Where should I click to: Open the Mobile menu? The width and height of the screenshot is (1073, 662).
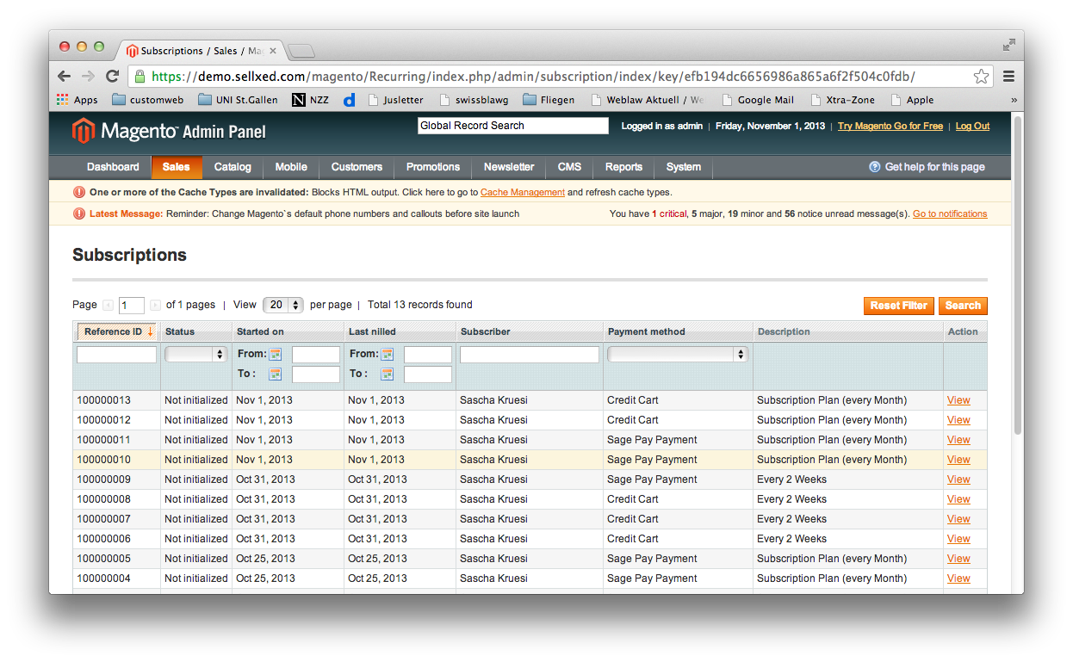291,167
